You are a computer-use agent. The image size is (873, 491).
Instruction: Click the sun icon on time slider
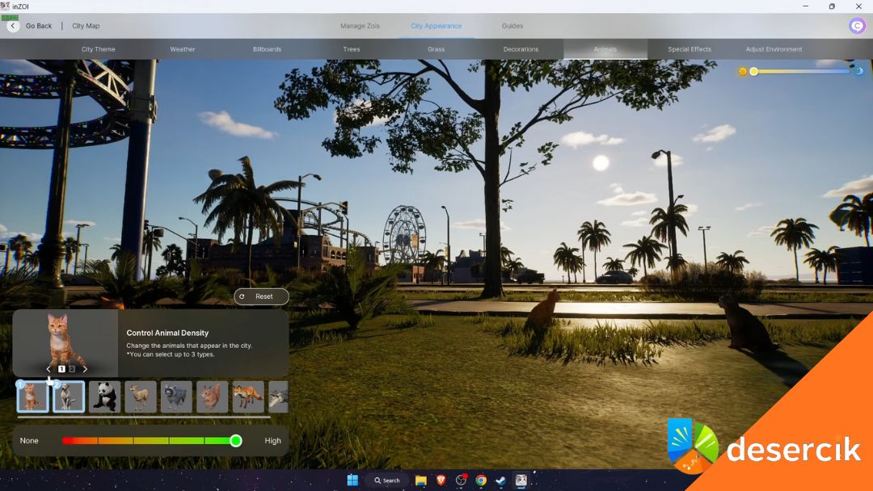[x=742, y=72]
